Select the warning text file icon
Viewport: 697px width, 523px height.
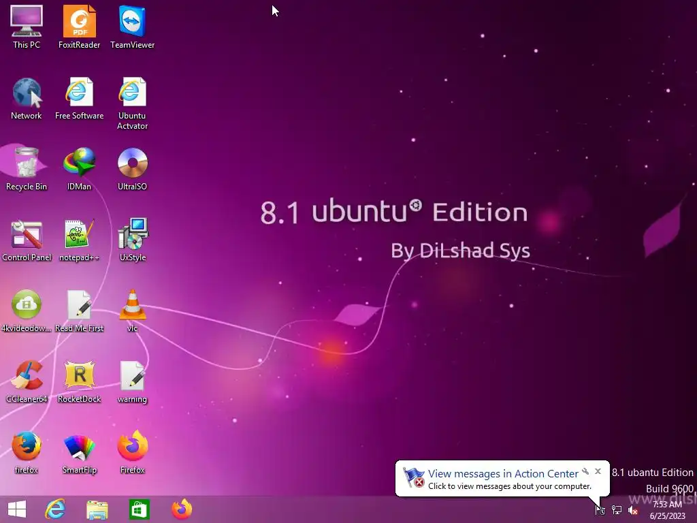point(132,381)
